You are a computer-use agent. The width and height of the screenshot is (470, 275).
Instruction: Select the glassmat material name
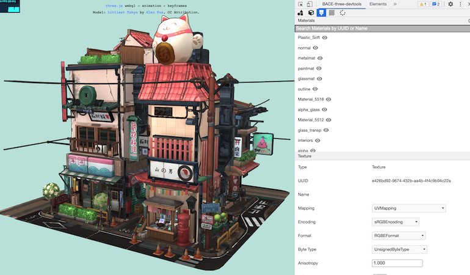point(306,79)
